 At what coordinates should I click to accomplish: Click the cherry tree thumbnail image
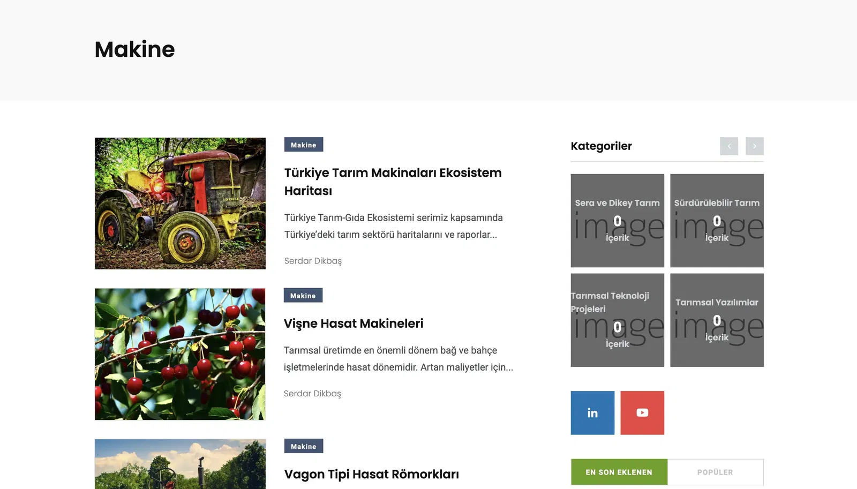tap(180, 354)
